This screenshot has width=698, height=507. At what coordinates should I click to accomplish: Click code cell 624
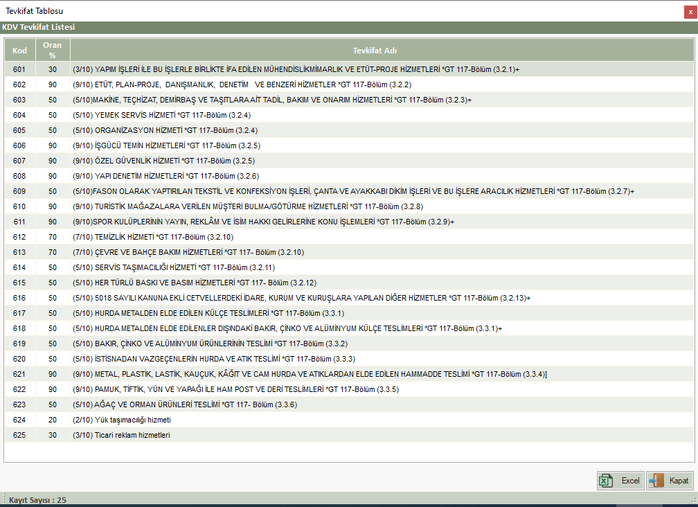coord(19,419)
